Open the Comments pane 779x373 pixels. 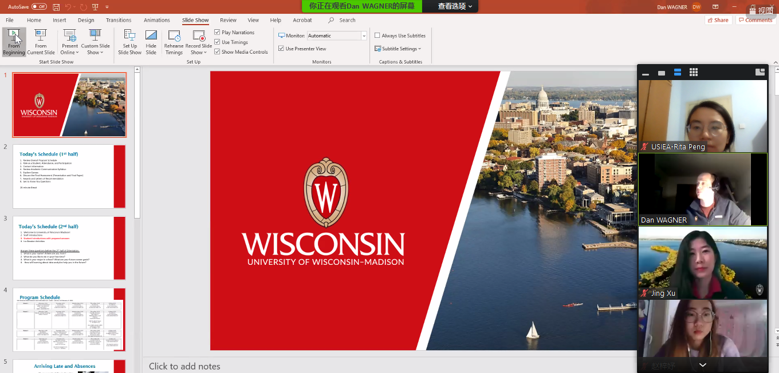coord(756,20)
